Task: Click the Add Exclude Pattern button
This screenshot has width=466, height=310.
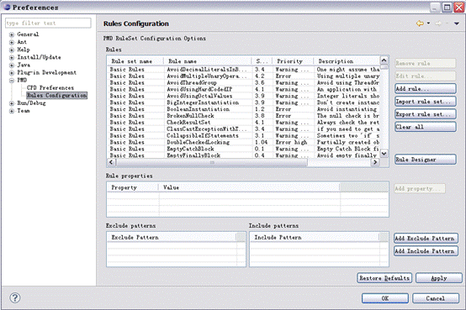Action: [x=426, y=238]
